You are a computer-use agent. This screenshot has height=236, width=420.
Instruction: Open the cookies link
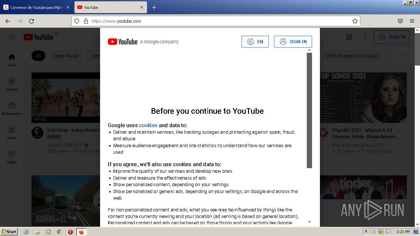tap(148, 125)
